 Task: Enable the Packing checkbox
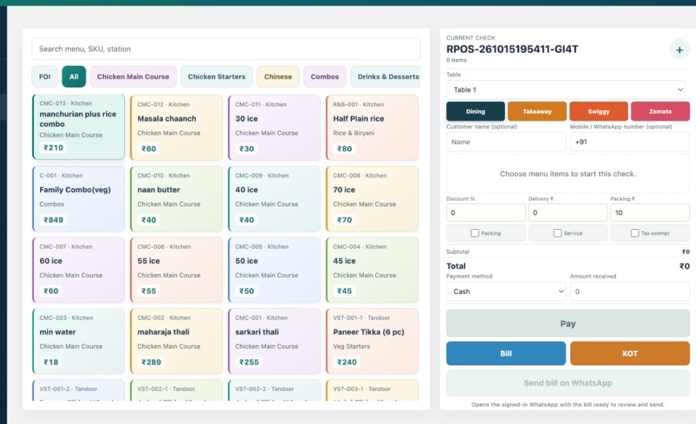(475, 233)
